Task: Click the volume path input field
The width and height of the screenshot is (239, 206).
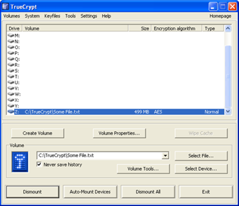Action: pyautogui.click(x=99, y=156)
